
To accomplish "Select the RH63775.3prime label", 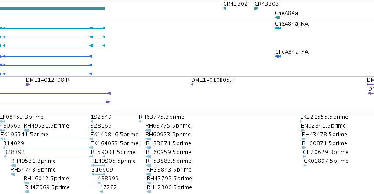I will [161, 117].
